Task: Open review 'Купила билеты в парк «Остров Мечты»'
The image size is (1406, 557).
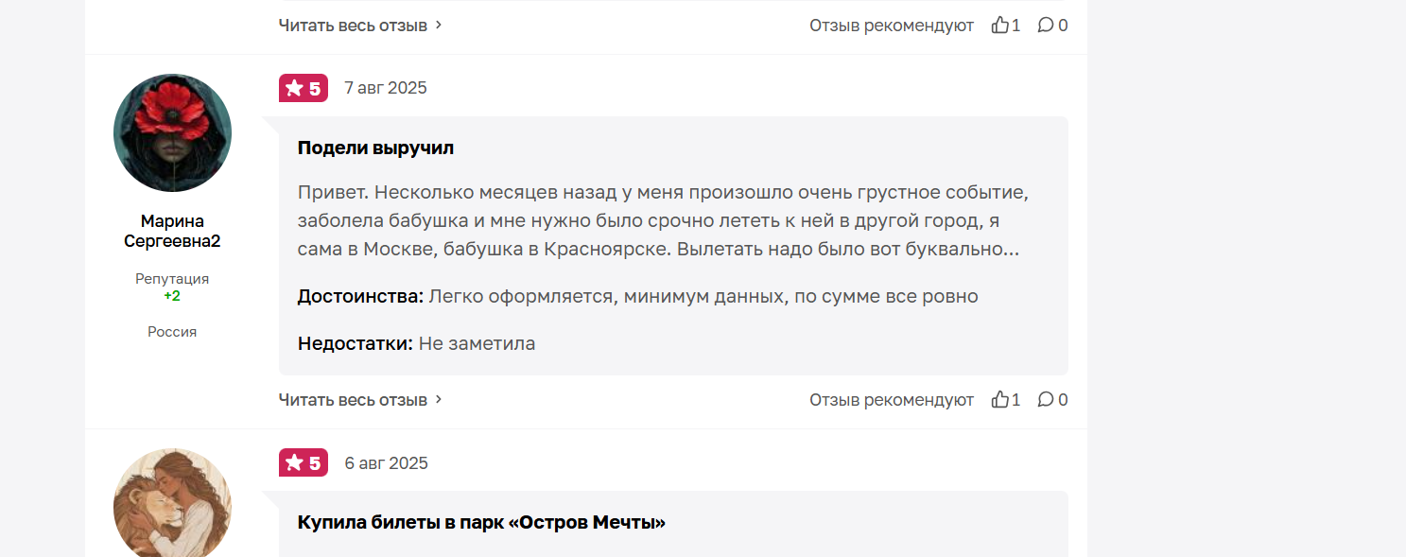Action: click(481, 522)
